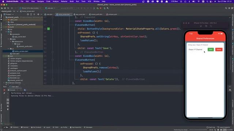Expand the android [shared_prefs_android] folder
The height and width of the screenshot is (131, 234).
click(6, 25)
